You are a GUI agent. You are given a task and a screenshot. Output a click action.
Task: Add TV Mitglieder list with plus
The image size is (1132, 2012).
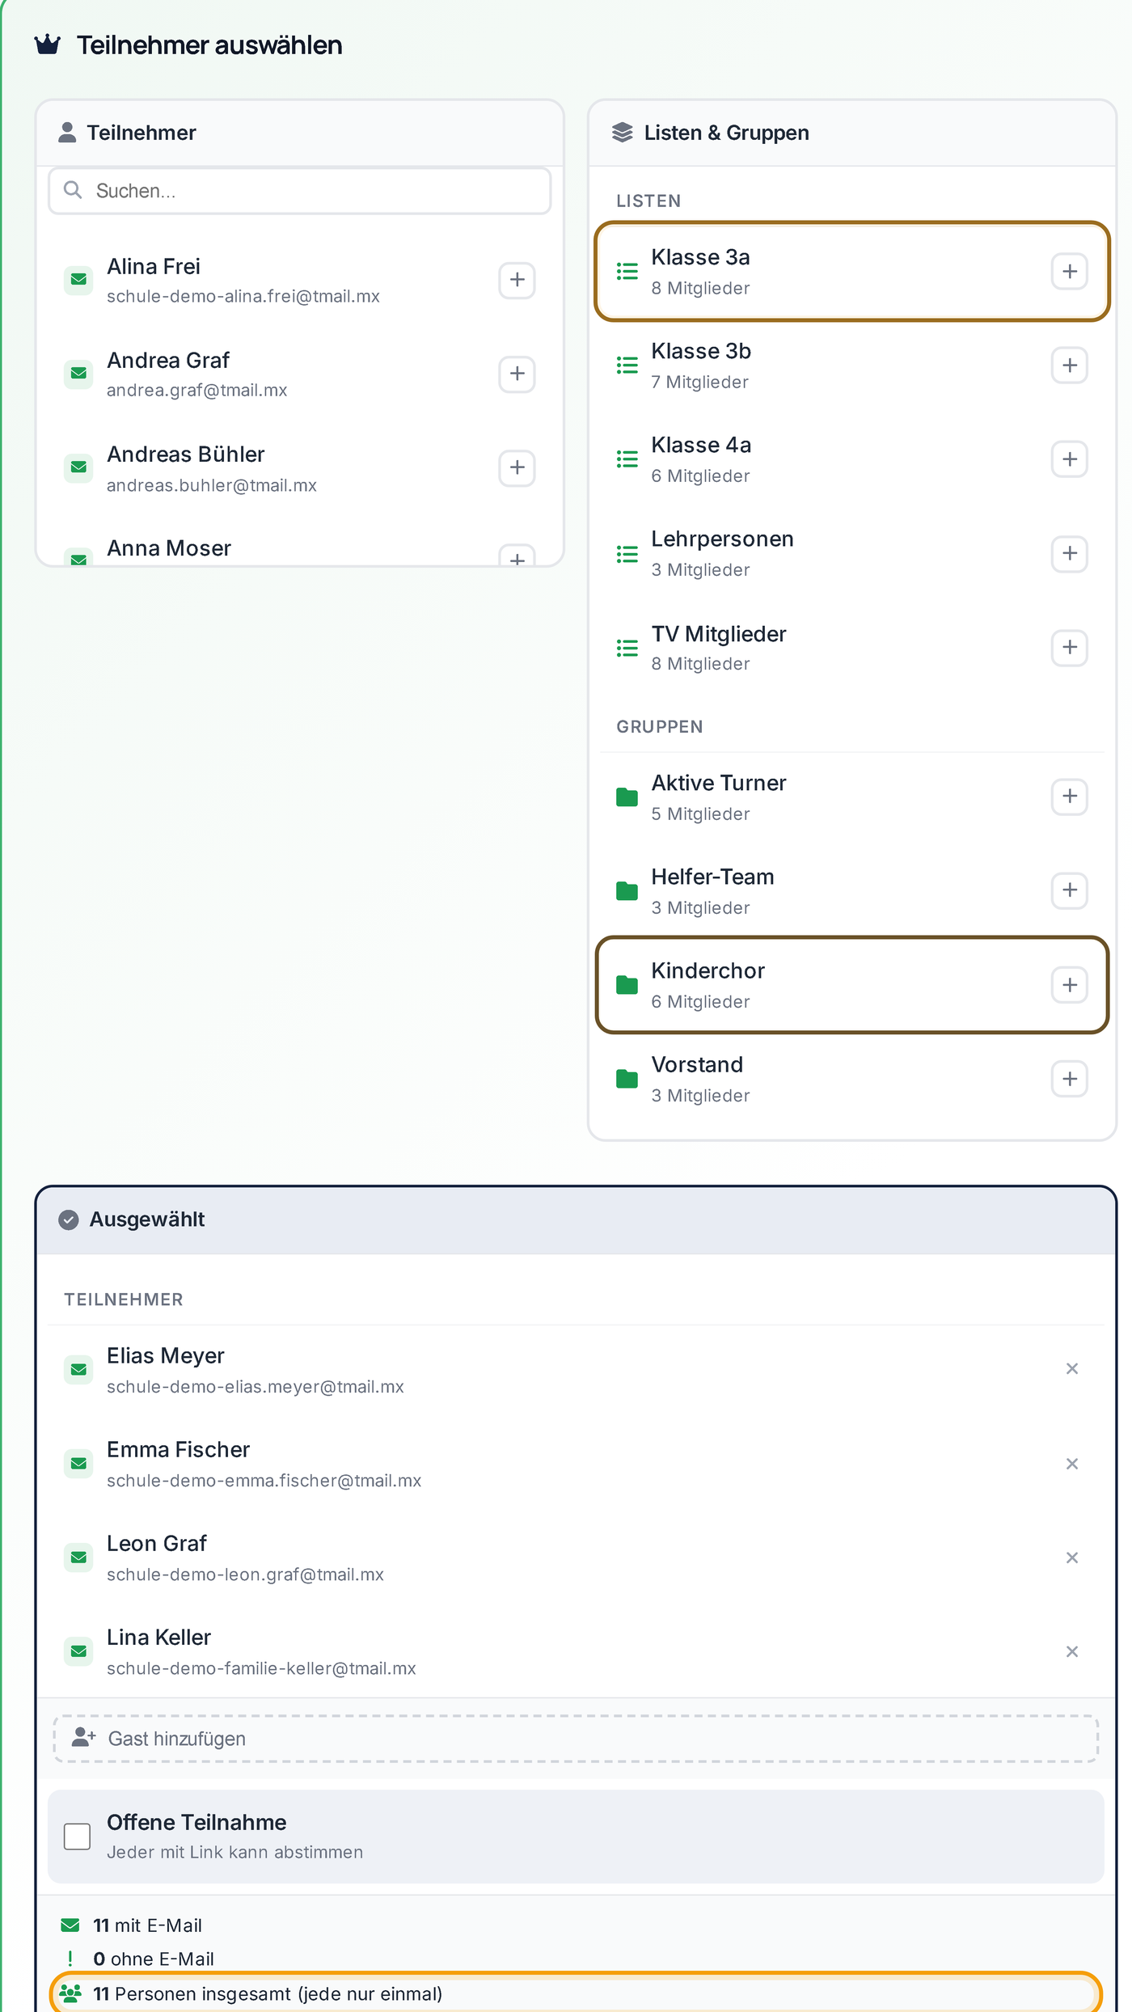[1069, 647]
